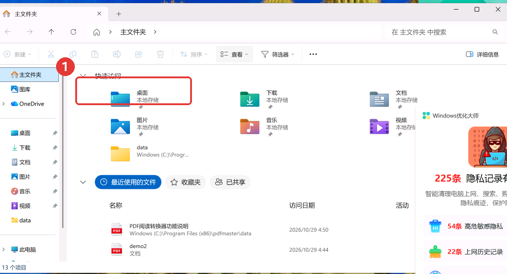Switch to 最近使用的文件 tab

pyautogui.click(x=128, y=182)
